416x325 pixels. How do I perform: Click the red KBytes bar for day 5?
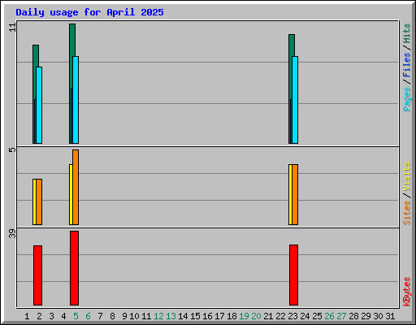[x=74, y=268]
